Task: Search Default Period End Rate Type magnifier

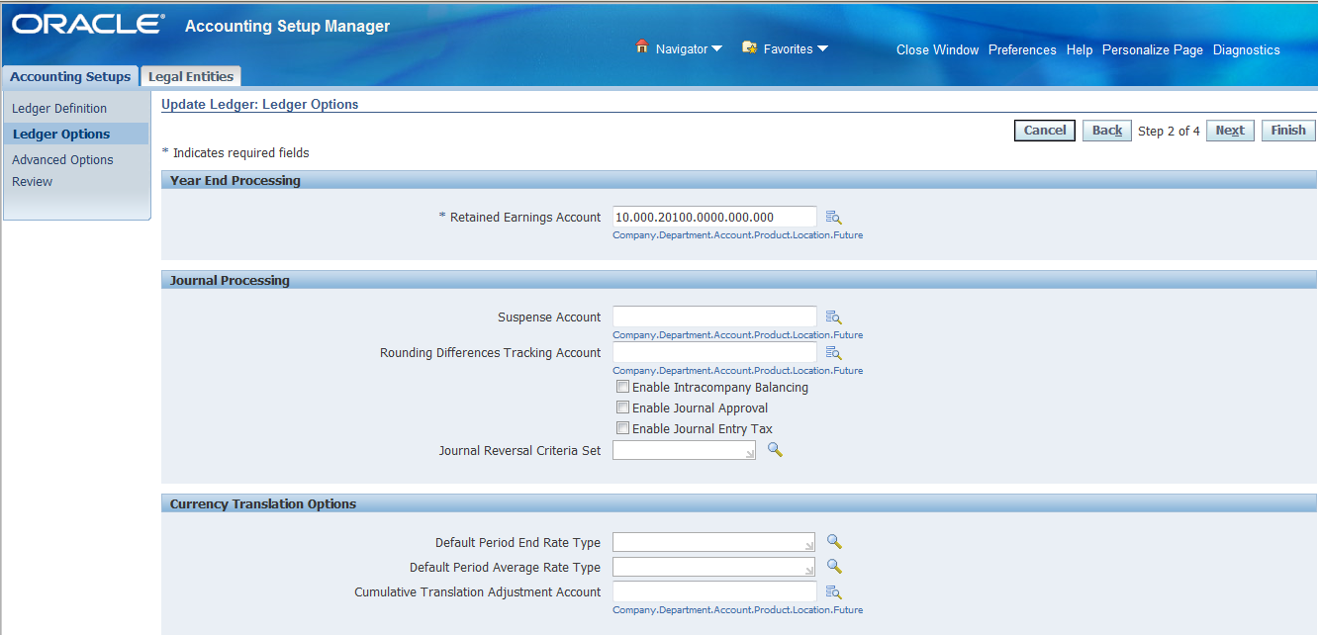Action: [x=834, y=542]
